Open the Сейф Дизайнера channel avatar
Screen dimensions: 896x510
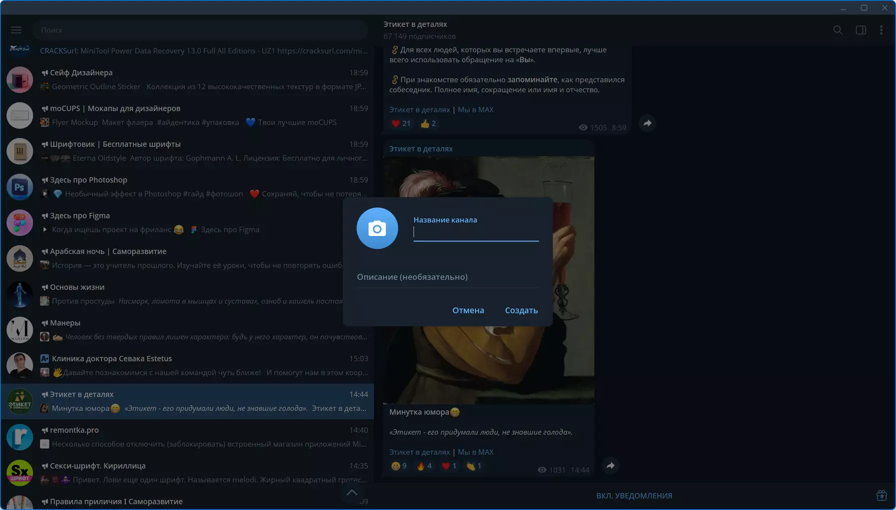coord(20,79)
